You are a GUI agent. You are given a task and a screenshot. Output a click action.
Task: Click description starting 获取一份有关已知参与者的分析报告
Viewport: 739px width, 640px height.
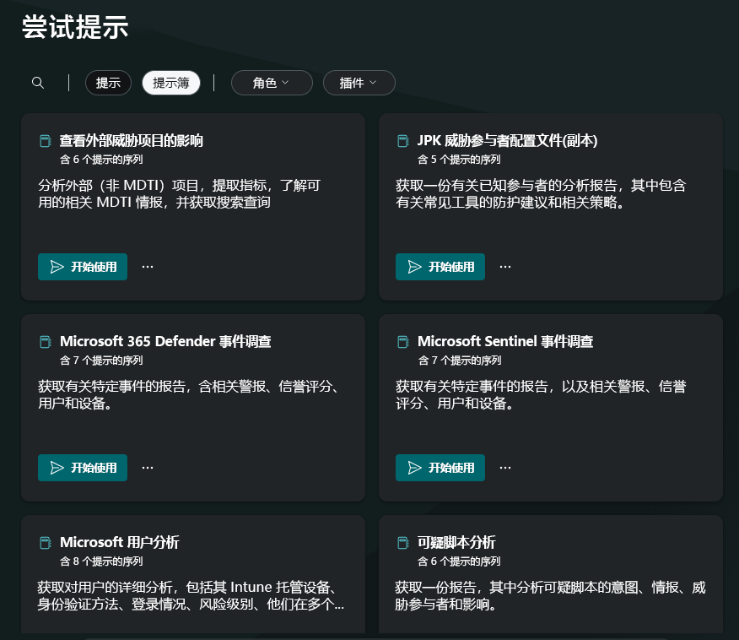541,194
